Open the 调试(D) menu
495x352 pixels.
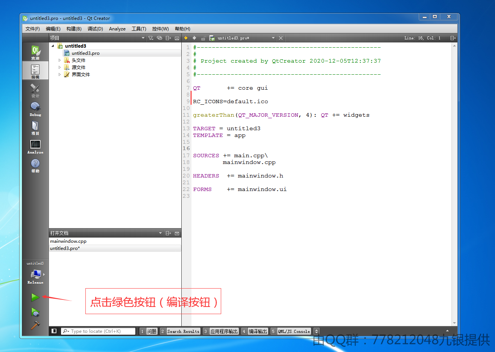pyautogui.click(x=95, y=29)
